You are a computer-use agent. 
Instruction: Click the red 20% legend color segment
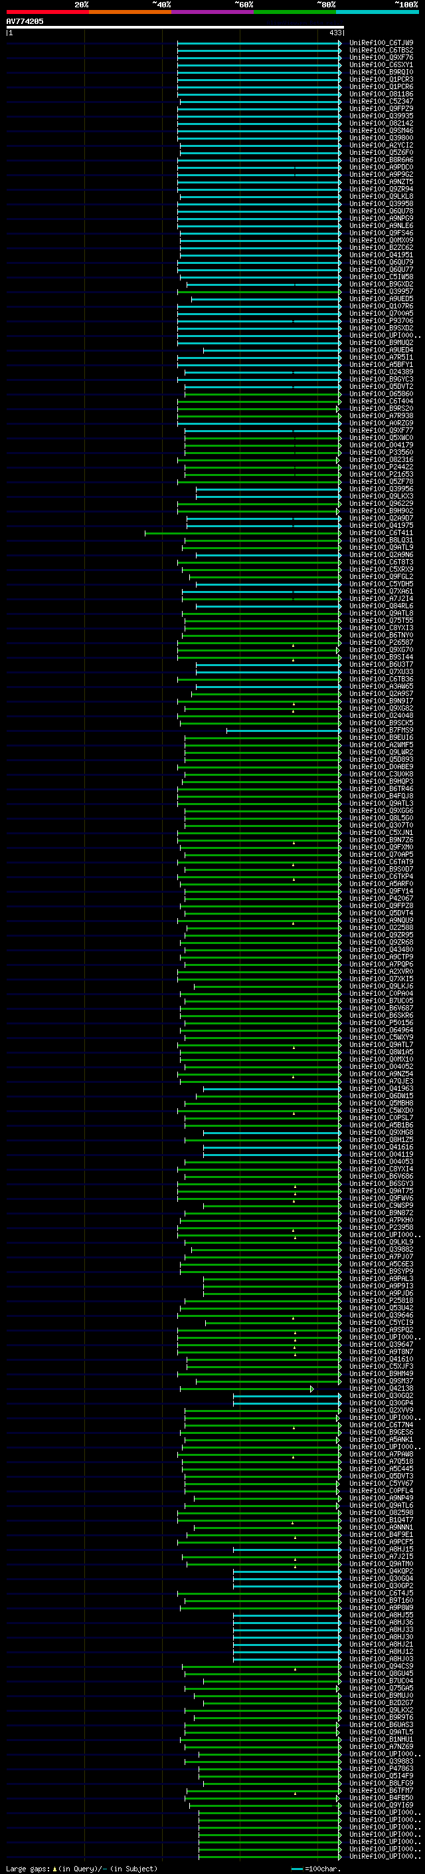[x=47, y=12]
